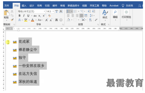Toggle Center paragraph alignment
The width and height of the screenshot is (145, 93).
point(73,16)
